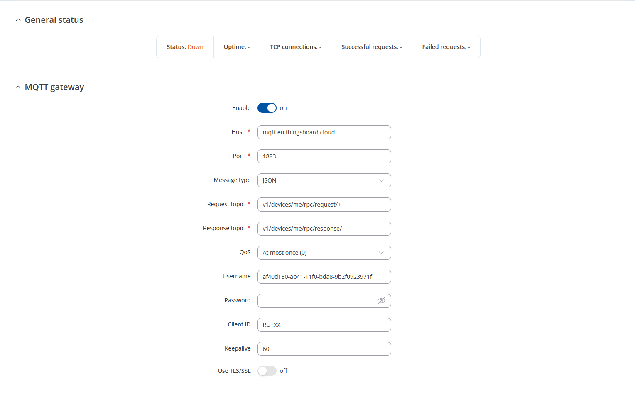Turn on the Use TLS/SSL switch
Viewport: 635px width, 409px height.
click(x=267, y=371)
